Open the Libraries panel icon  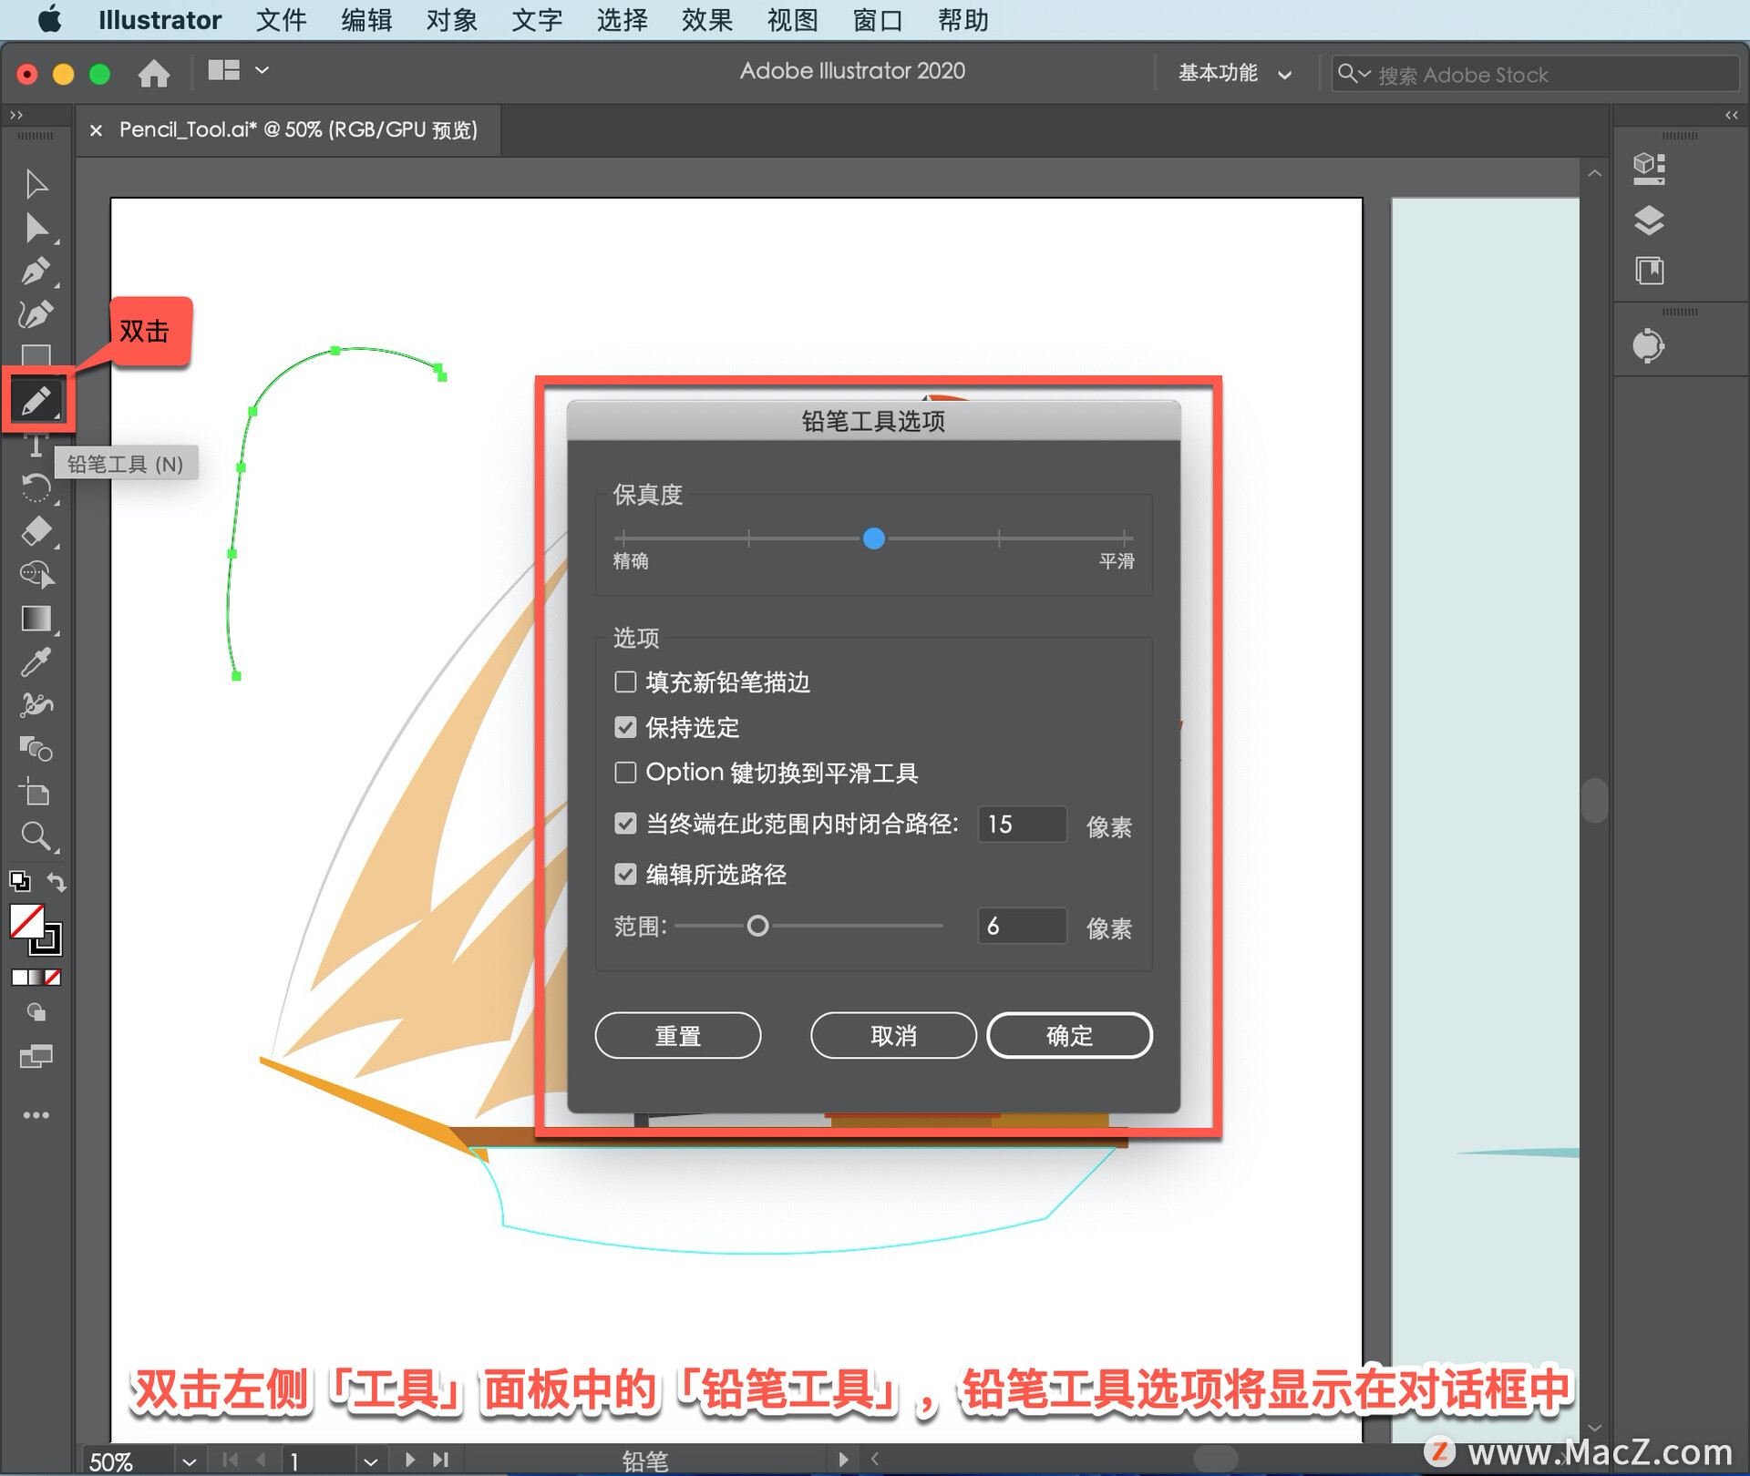point(1649,272)
